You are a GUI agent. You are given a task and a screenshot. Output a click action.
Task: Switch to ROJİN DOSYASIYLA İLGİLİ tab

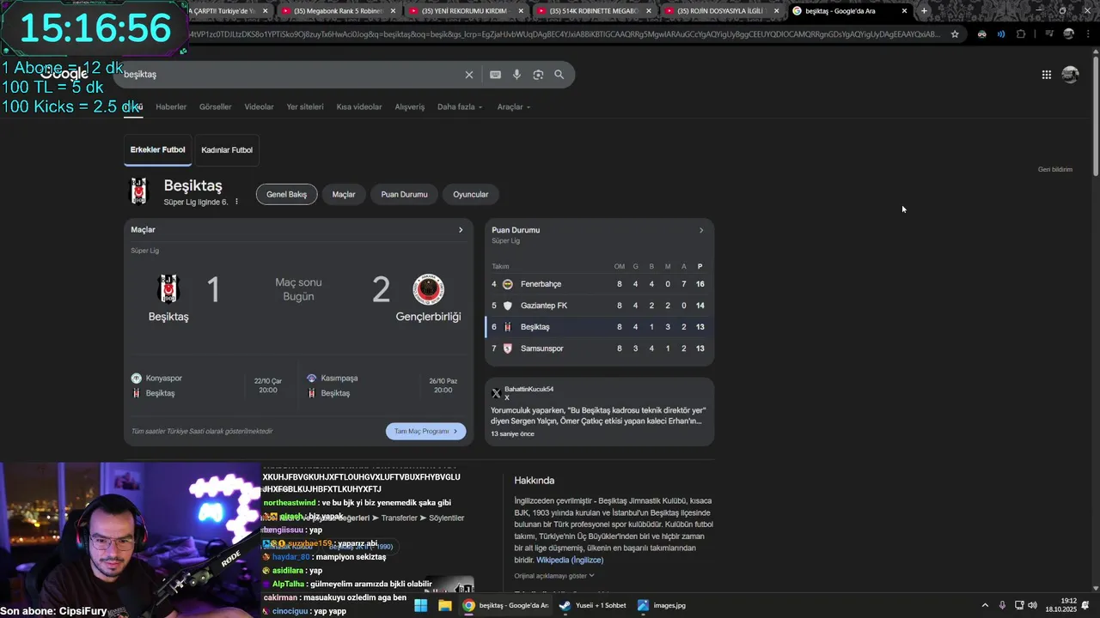coord(720,11)
